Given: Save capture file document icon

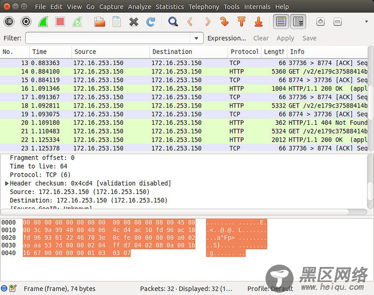Looking at the screenshot, I should click(x=116, y=22).
